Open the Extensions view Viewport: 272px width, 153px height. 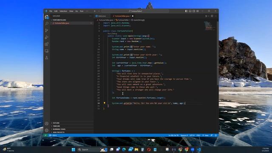[x=46, y=44]
